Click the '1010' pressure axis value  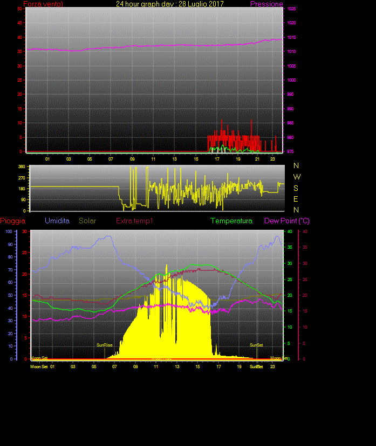click(291, 51)
